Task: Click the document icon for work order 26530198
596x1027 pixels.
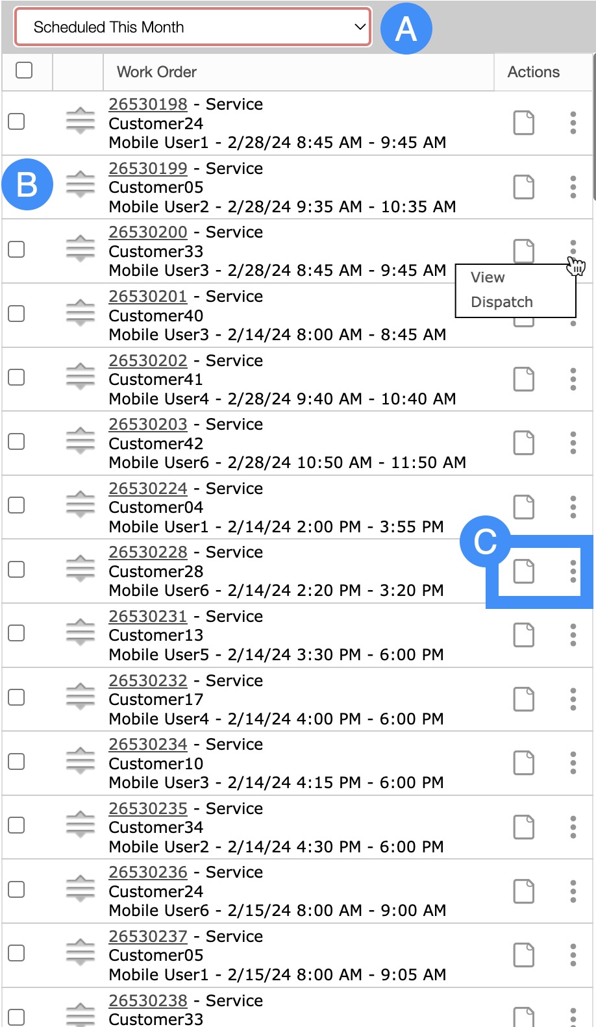Action: pyautogui.click(x=523, y=123)
